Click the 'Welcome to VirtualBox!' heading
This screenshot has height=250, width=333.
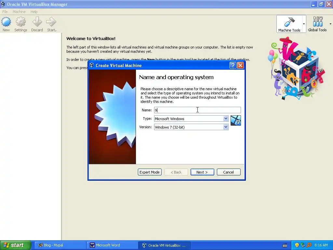(x=91, y=38)
